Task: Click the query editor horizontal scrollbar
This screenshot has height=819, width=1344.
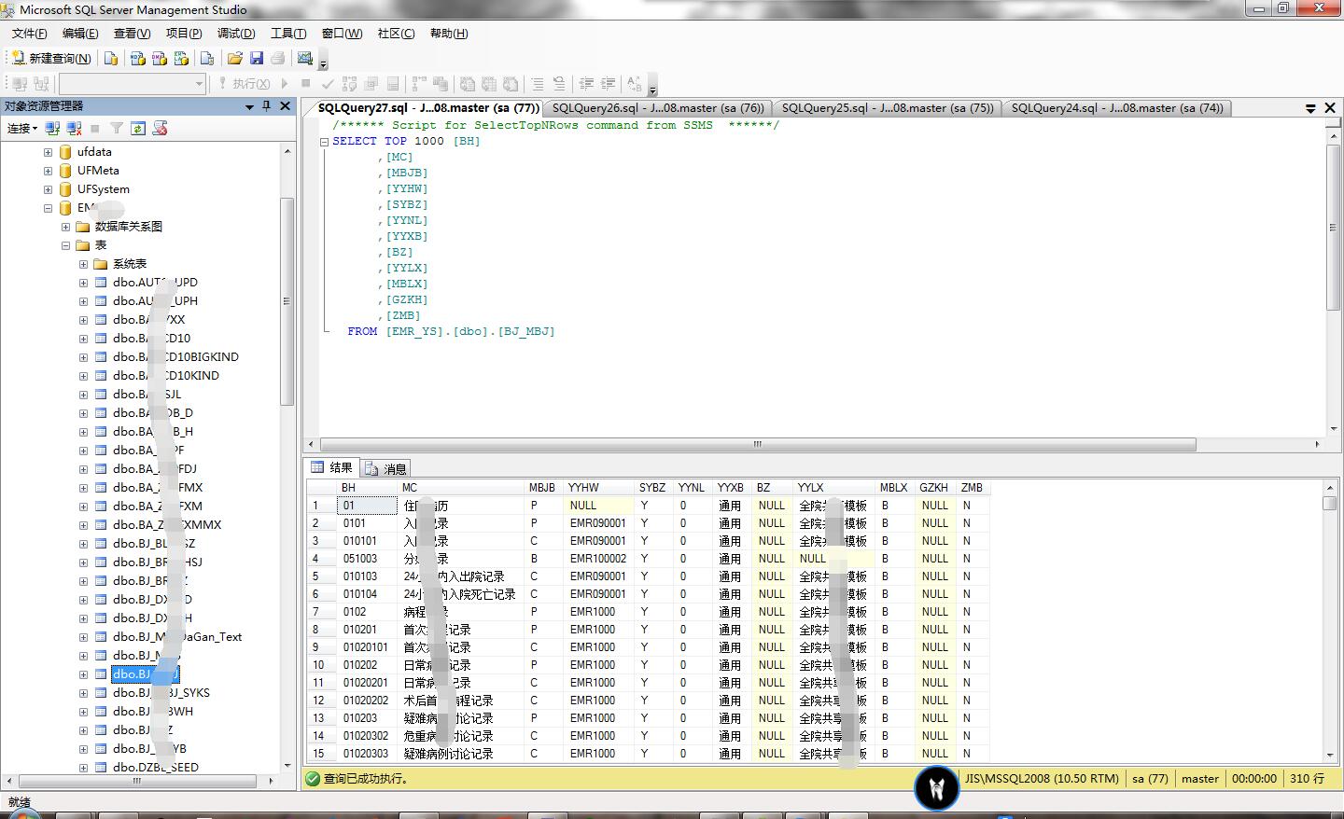Action: pyautogui.click(x=757, y=444)
